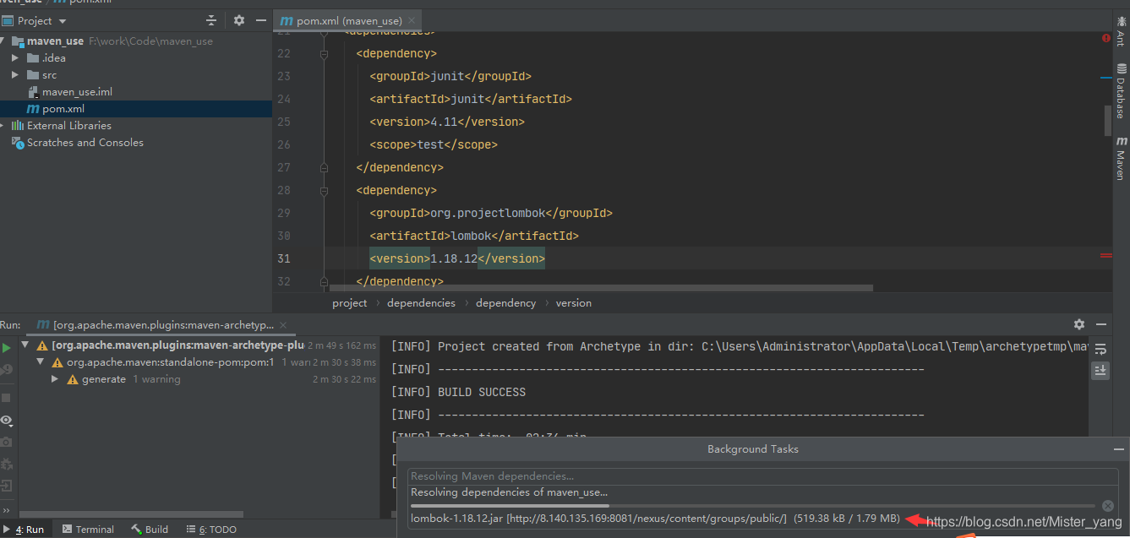Click the Collapse All icon in Project panel
1130x538 pixels.
211,20
